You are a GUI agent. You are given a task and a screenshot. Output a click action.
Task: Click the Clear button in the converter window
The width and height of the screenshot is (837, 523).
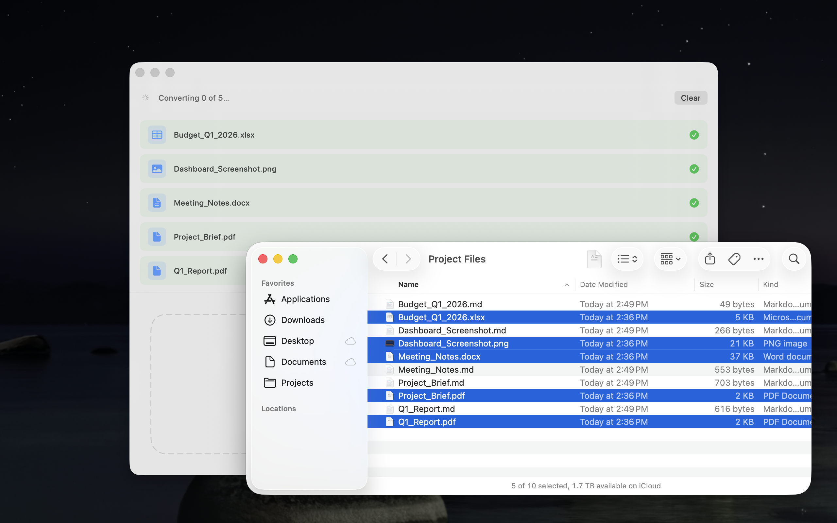(690, 97)
